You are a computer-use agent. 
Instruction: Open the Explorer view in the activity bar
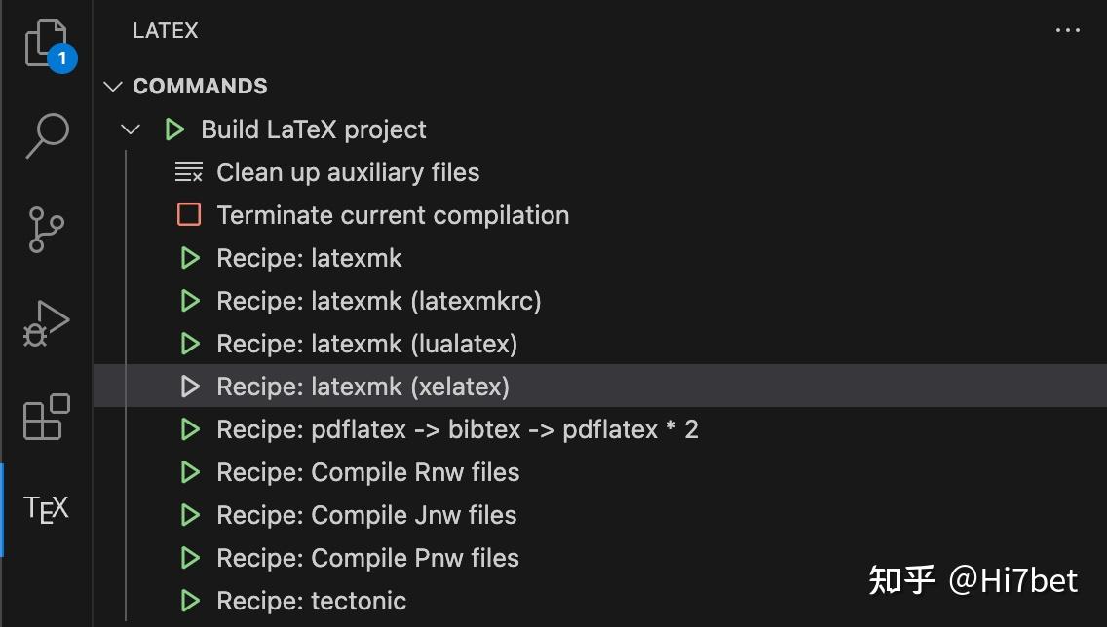45,39
